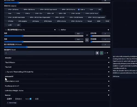Select the DPM adaptive sampler
Image resolution: width=137 pixels, height=107 pixels.
(x=22, y=21)
